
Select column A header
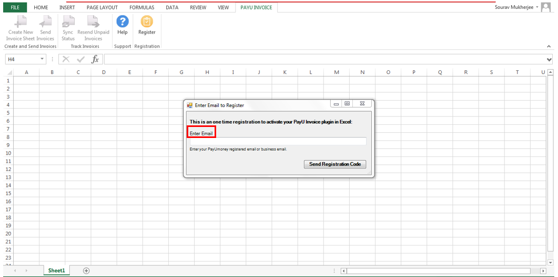[26, 72]
